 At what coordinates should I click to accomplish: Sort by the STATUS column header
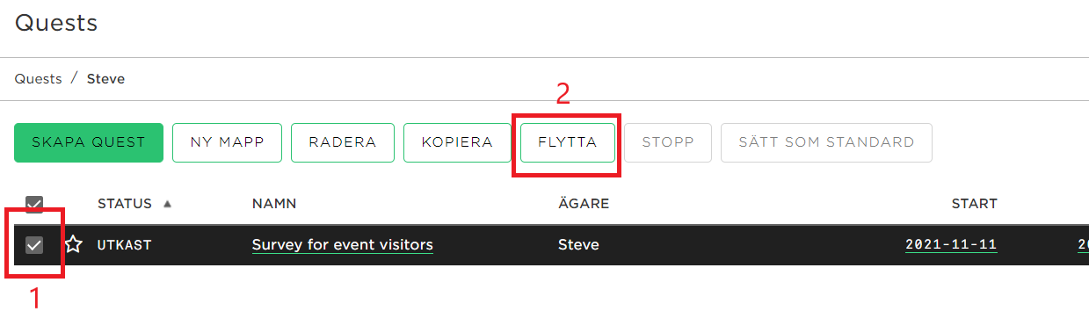pos(125,204)
